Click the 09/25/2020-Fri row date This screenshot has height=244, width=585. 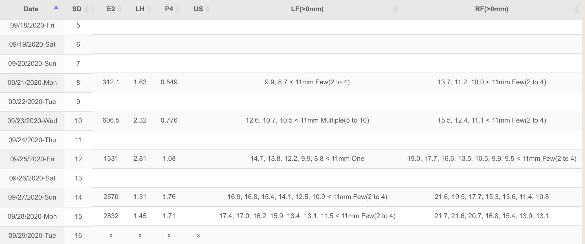[x=32, y=159]
